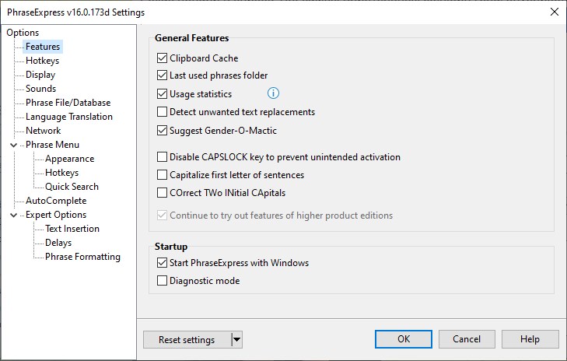Enable Detect unwanted text replacements
The width and height of the screenshot is (567, 361).
(163, 112)
